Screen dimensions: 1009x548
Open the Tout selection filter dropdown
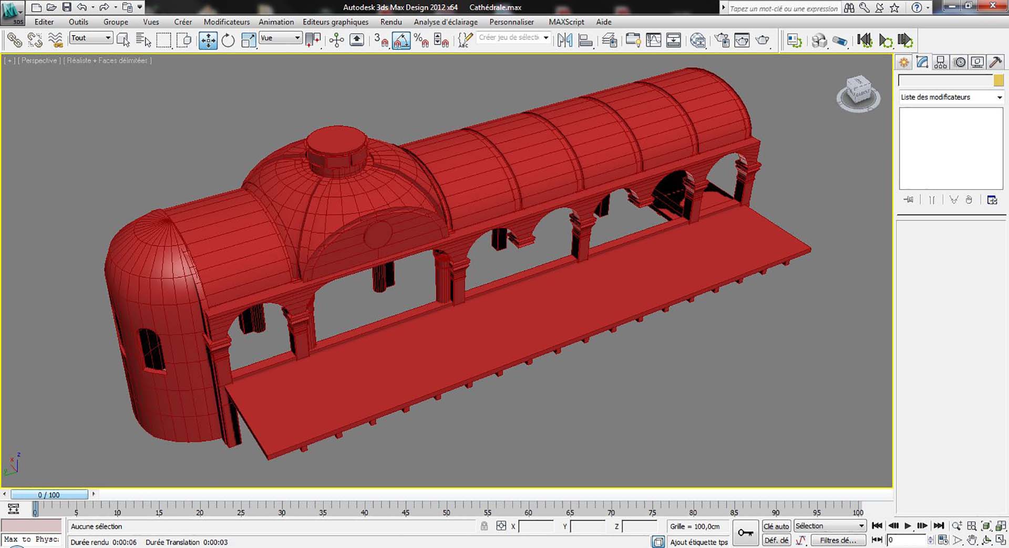(91, 38)
